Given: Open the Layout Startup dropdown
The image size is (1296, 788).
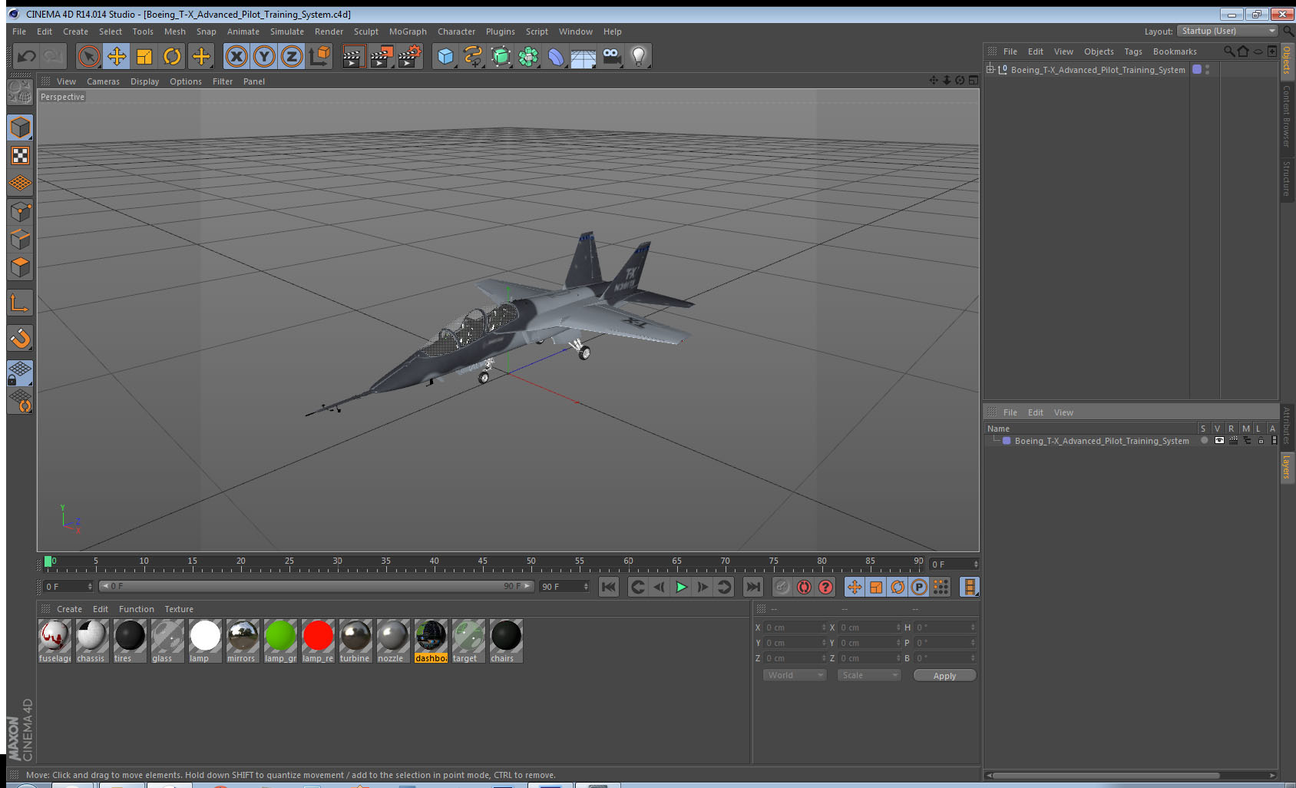Looking at the screenshot, I should [1228, 31].
